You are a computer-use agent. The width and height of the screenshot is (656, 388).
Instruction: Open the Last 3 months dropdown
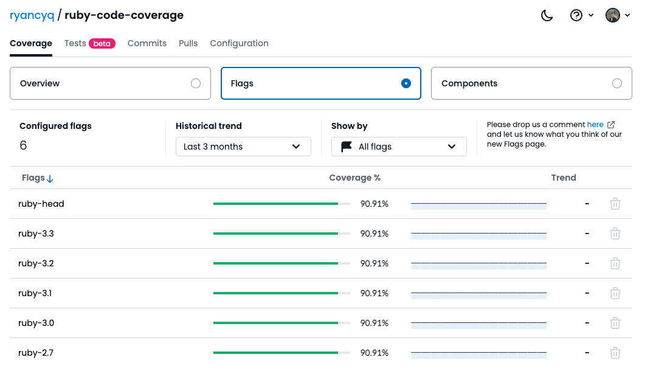point(243,147)
